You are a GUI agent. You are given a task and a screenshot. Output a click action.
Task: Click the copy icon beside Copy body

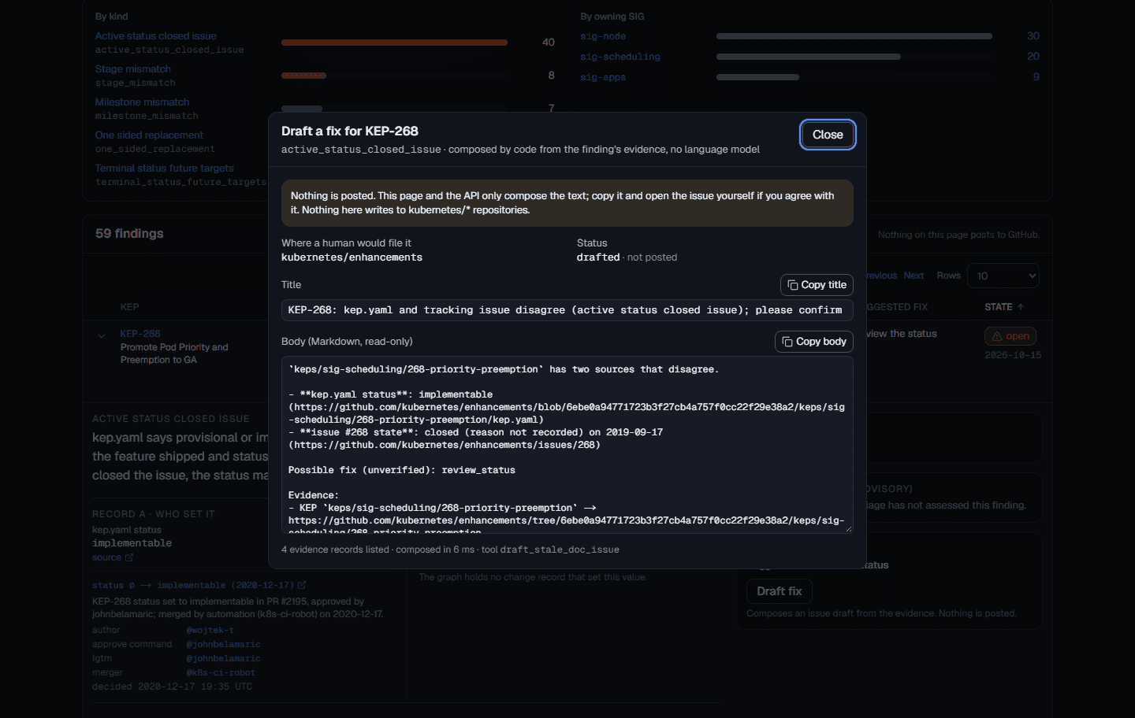[x=787, y=342]
